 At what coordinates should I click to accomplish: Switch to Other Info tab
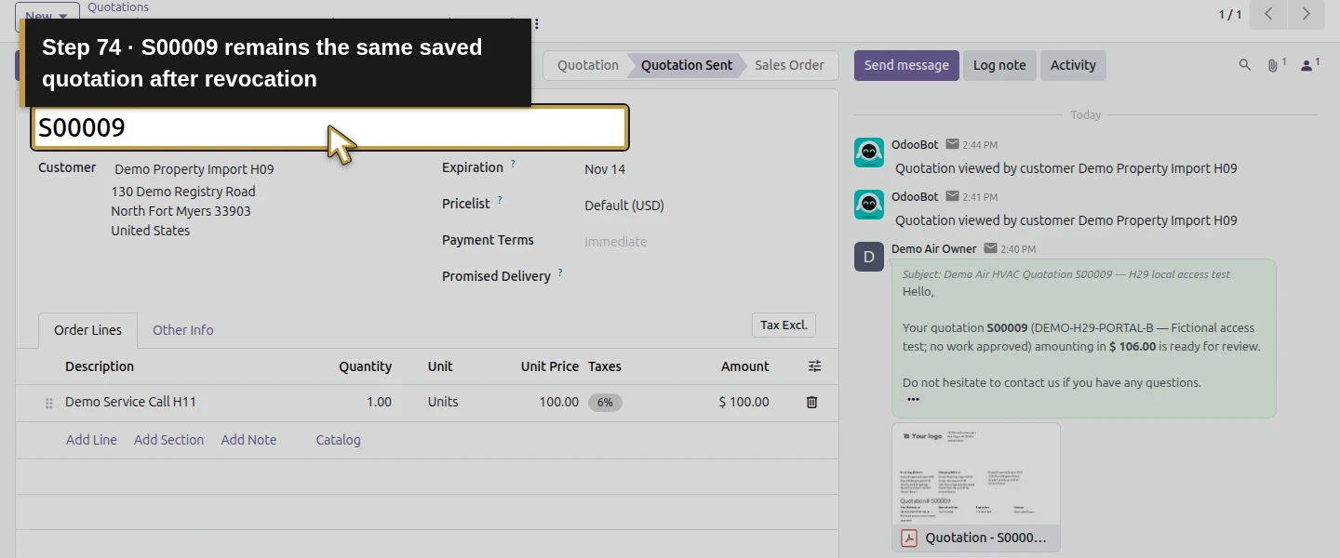182,330
